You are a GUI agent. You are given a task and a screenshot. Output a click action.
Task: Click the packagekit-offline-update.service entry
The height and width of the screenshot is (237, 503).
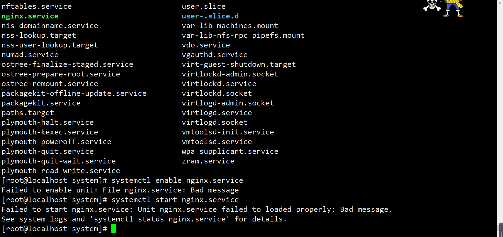pyautogui.click(x=74, y=94)
